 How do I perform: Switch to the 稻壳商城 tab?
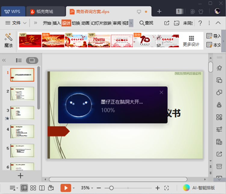[45, 11]
